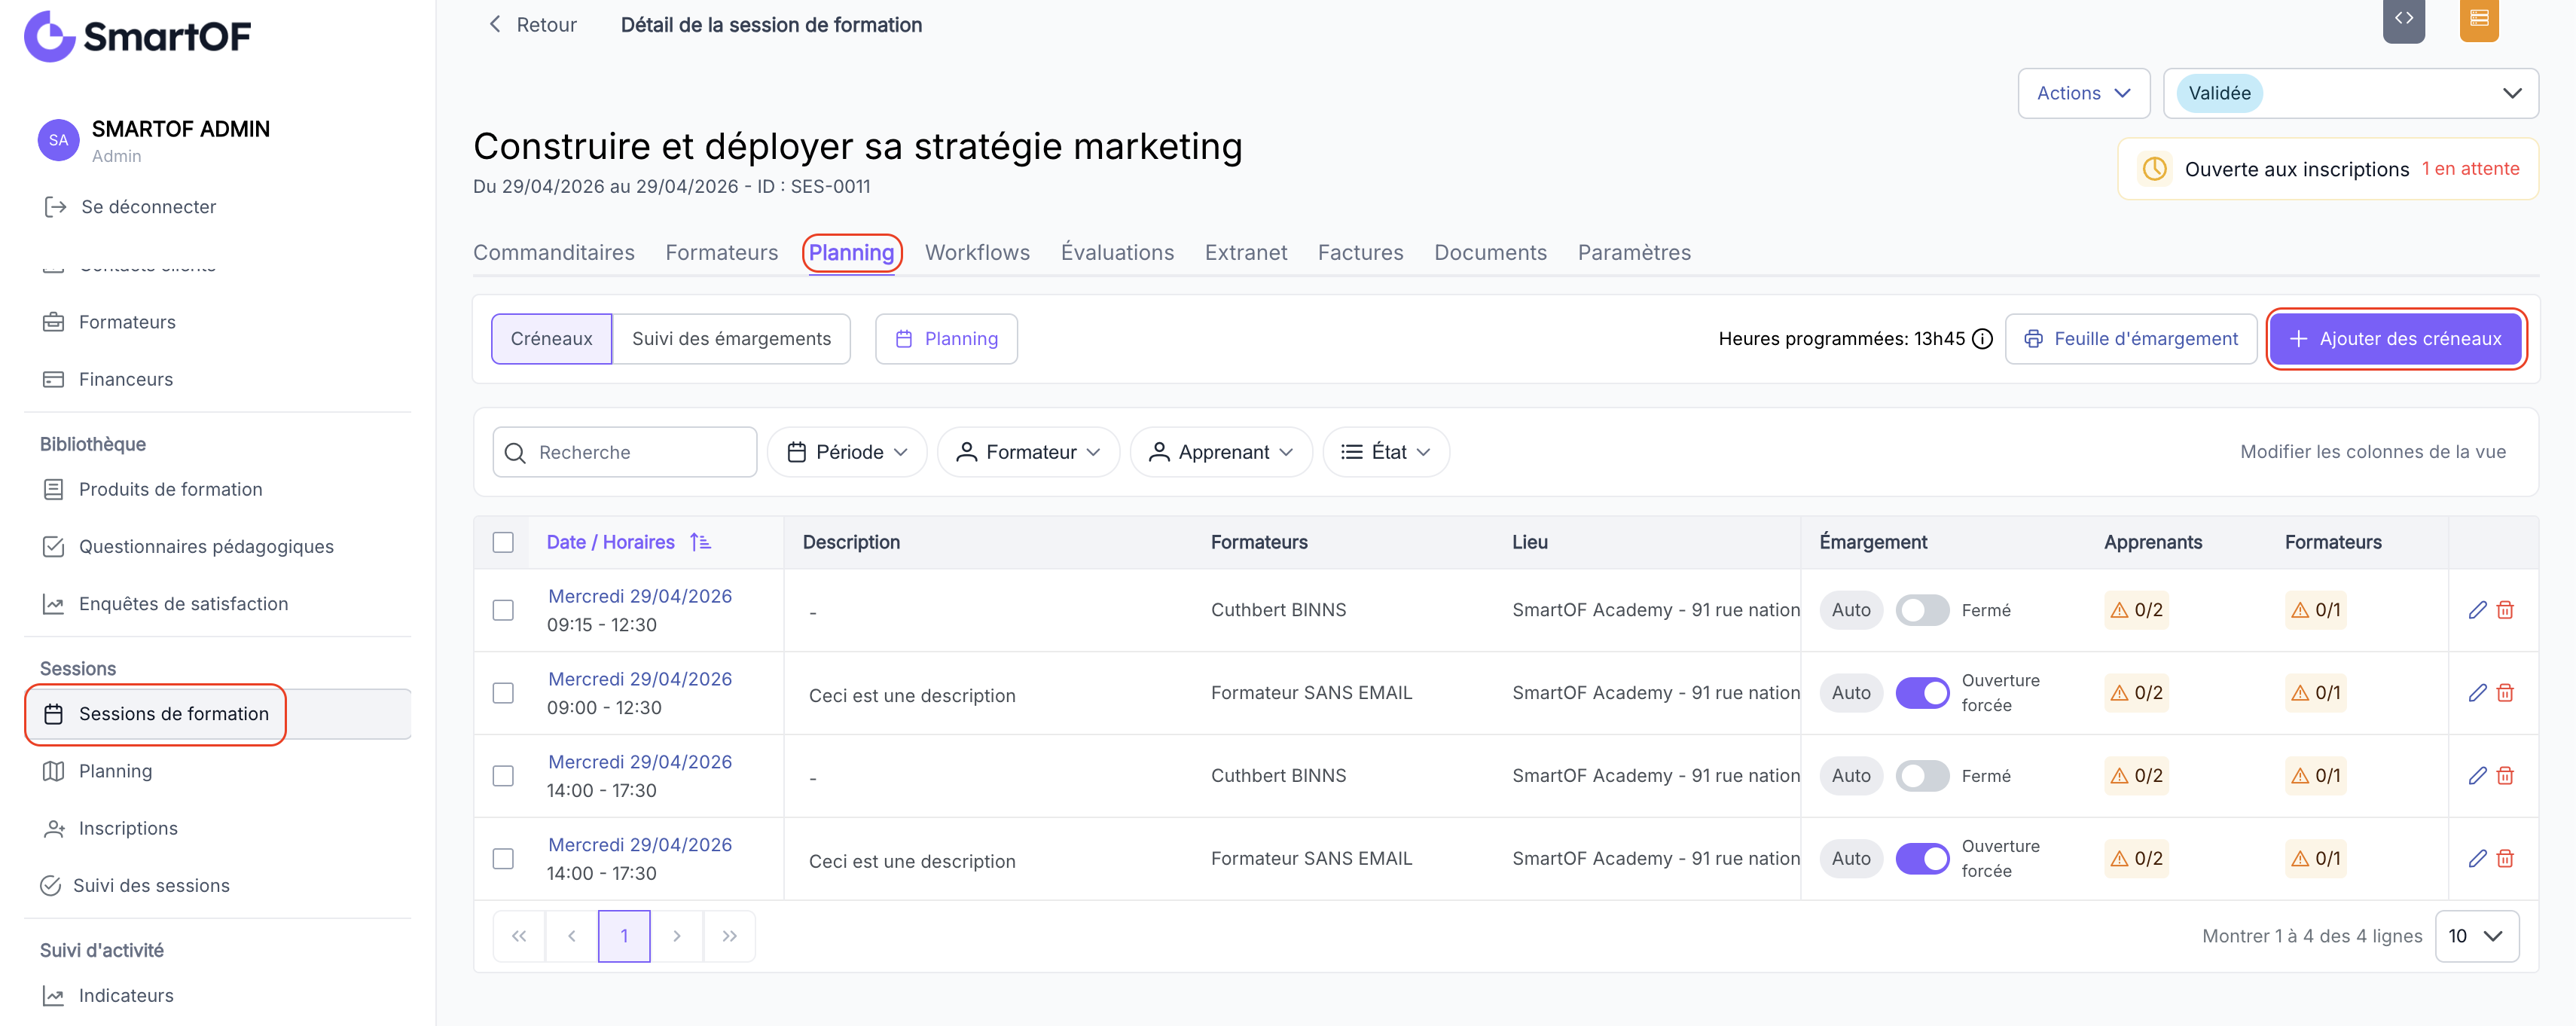Open Produits de formation
This screenshot has width=2576, height=1026.
coord(170,489)
